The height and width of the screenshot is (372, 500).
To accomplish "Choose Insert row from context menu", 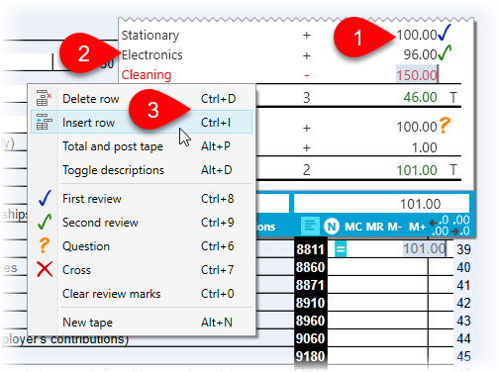I will click(x=142, y=122).
